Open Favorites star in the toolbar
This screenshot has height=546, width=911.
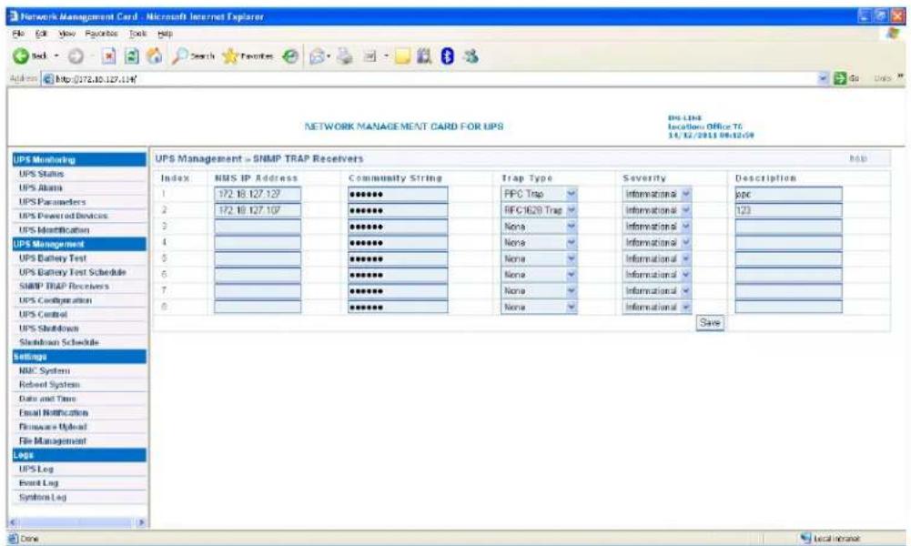tap(248, 56)
